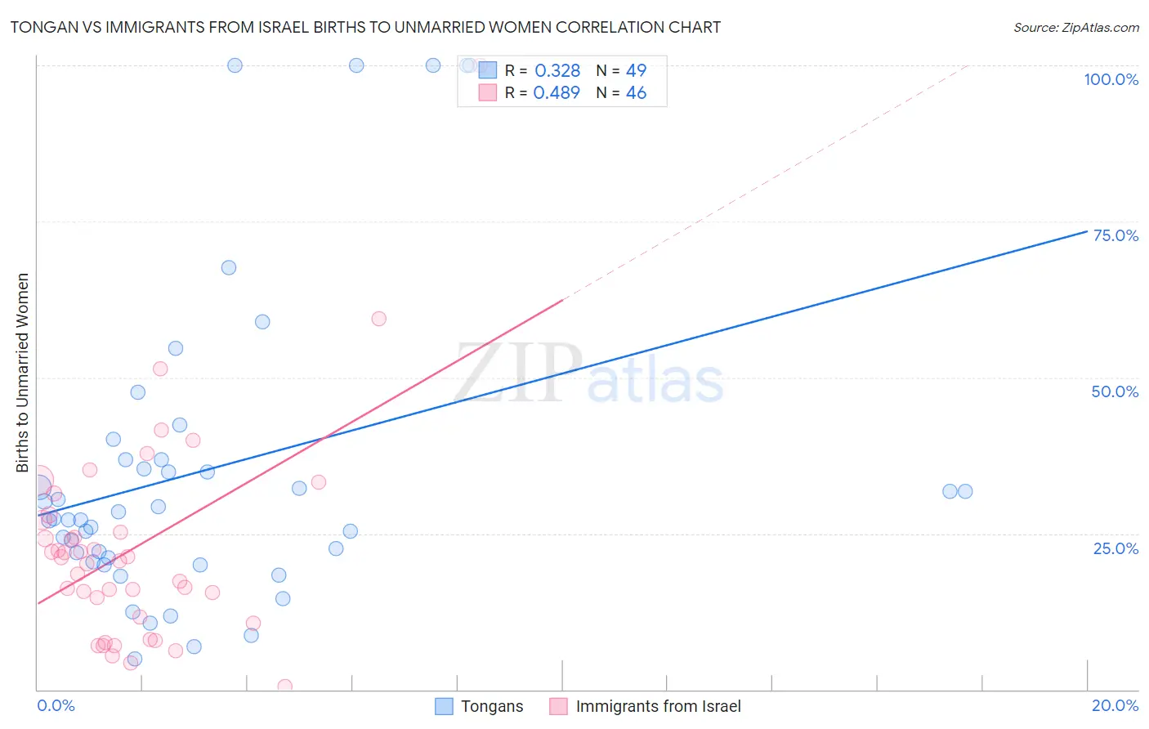Click the N = 46 sample count
Screen dimensions: 1149x729
point(621,92)
